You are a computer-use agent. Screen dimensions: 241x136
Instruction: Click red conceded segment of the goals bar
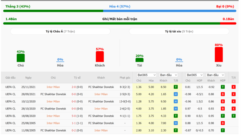228,24
